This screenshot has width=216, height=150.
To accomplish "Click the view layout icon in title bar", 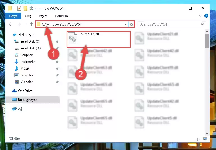I will pyautogui.click(x=31, y=8).
